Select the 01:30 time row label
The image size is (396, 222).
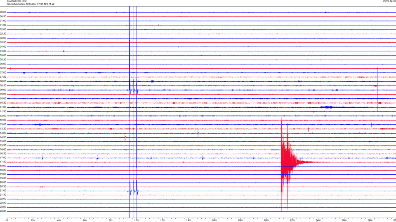pos(3,25)
